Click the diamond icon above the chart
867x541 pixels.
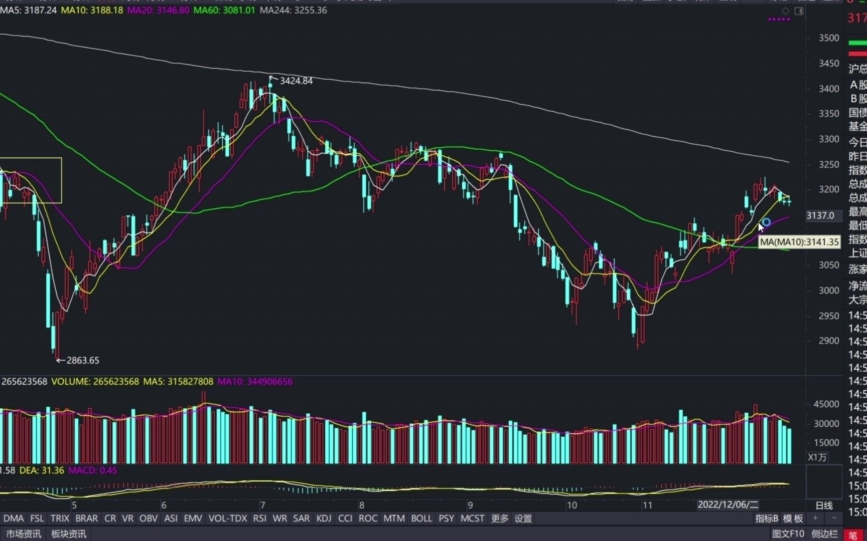pos(786,11)
